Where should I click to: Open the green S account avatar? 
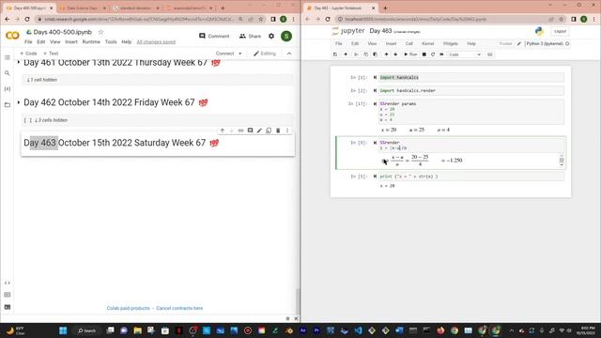[286, 36]
